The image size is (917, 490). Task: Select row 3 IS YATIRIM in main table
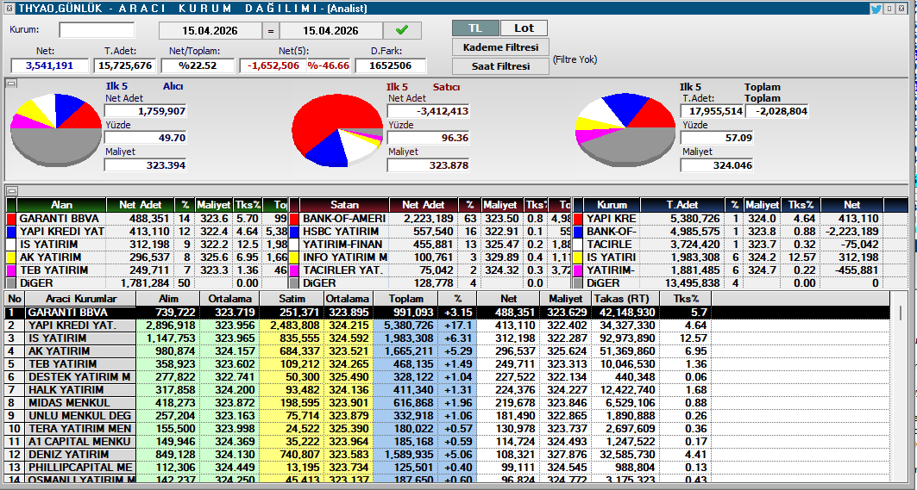point(448,338)
